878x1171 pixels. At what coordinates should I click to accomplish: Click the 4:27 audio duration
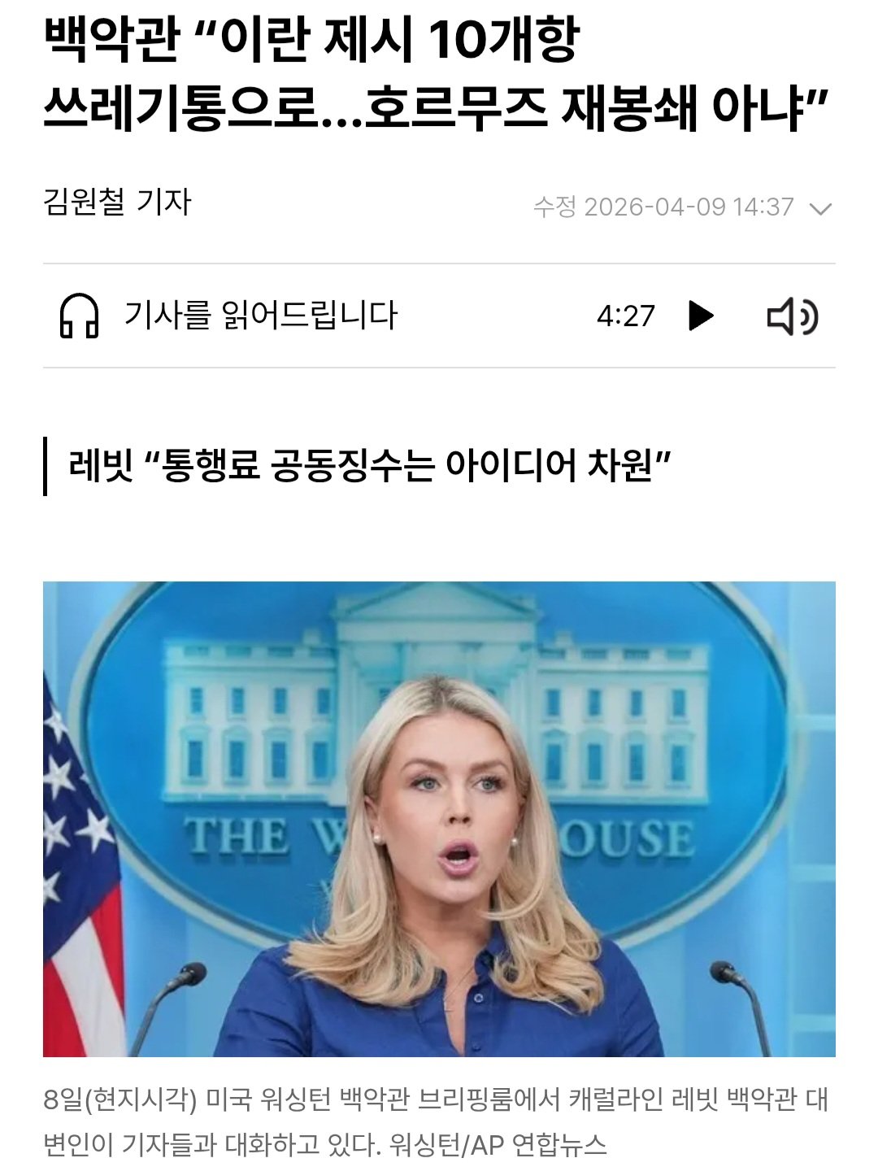625,316
